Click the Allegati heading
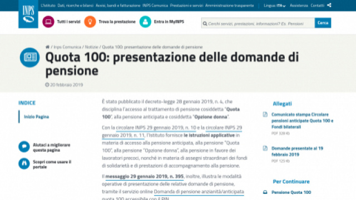This screenshot has width=356, height=200. click(x=282, y=104)
